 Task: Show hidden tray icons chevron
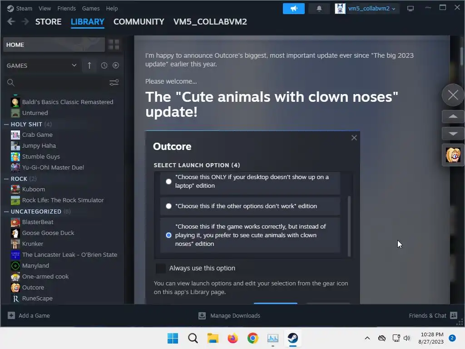click(x=367, y=338)
